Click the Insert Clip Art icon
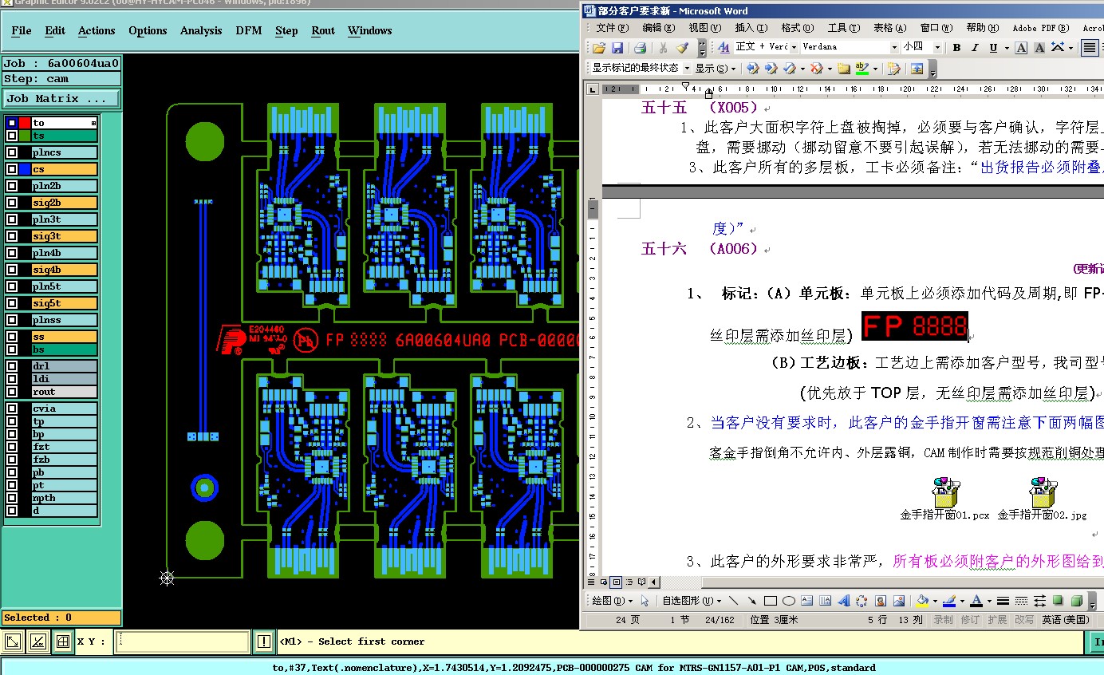 click(x=881, y=601)
